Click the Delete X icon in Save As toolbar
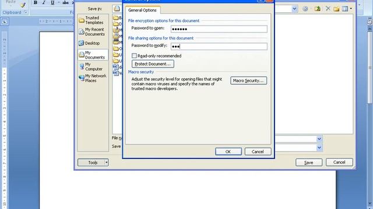Screen dimensions: 373x209 tap(328, 9)
